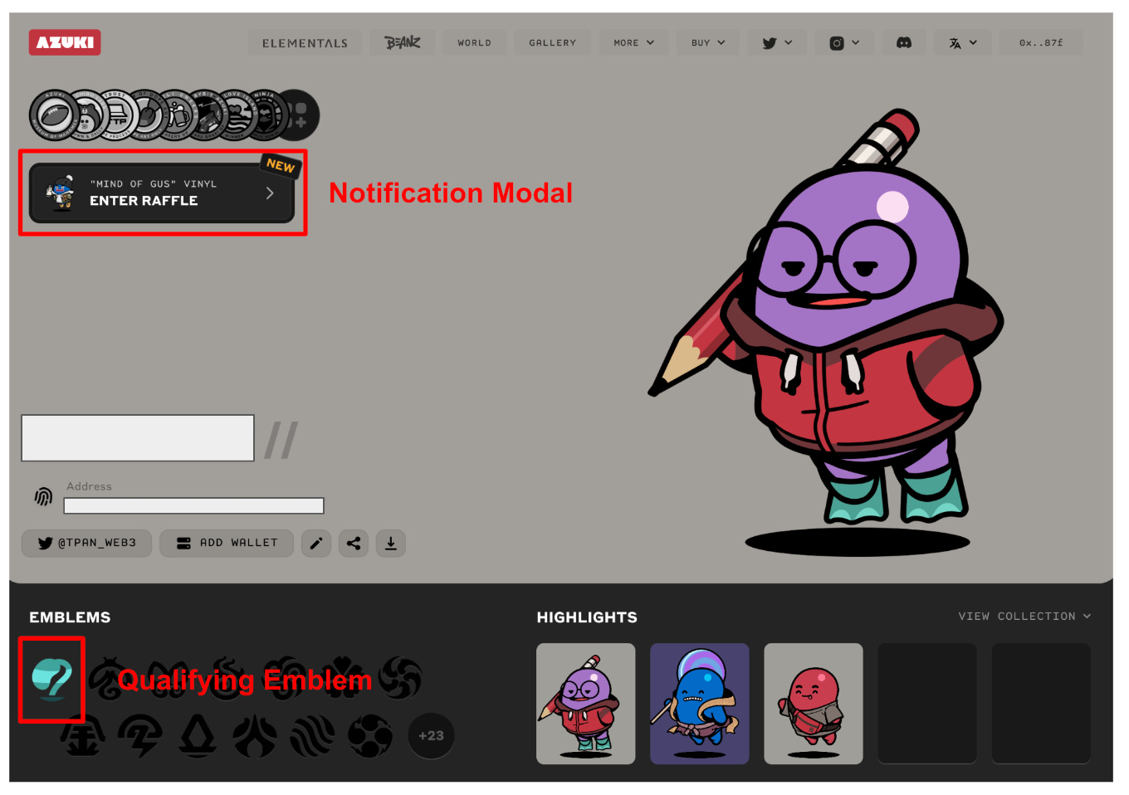
Task: Click the red AZUKI logo
Action: pyautogui.click(x=65, y=42)
